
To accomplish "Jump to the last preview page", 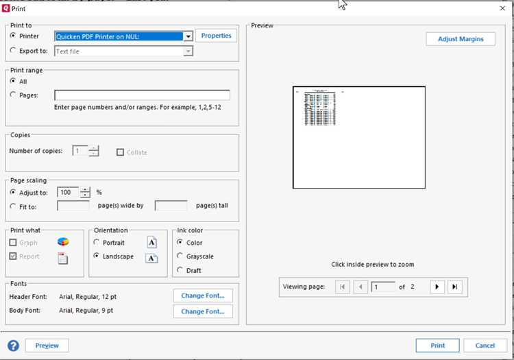I will click(x=454, y=287).
